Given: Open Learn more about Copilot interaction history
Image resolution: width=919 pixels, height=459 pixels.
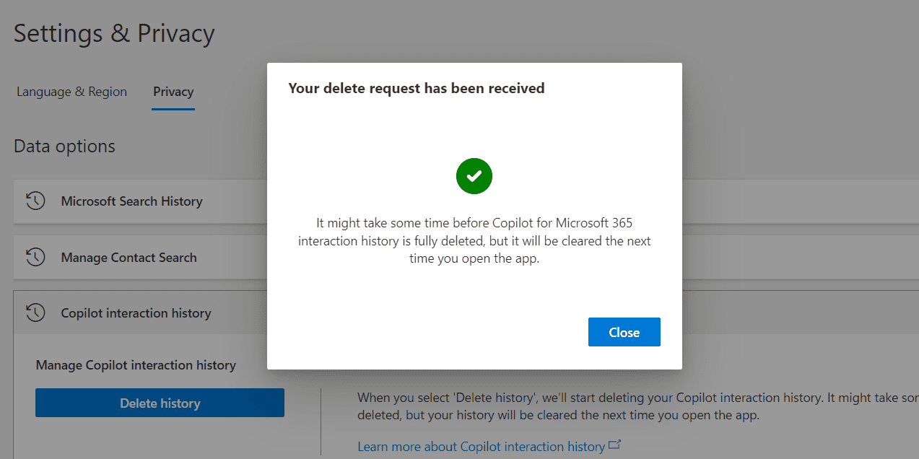Looking at the screenshot, I should (481, 447).
